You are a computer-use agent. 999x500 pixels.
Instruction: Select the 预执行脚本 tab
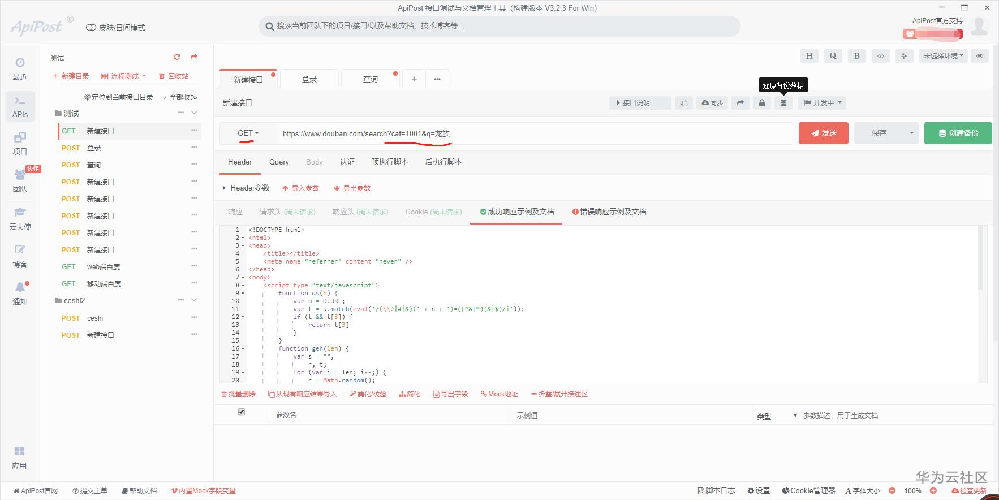pyautogui.click(x=390, y=162)
